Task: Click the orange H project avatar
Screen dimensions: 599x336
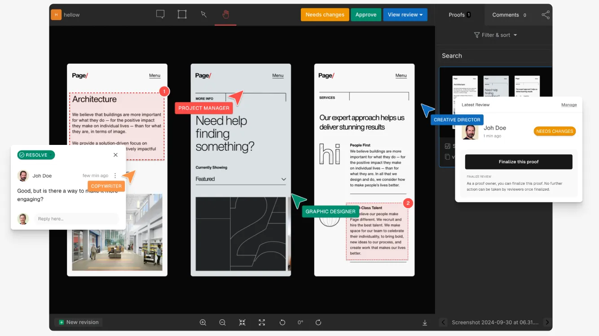Action: click(x=56, y=15)
